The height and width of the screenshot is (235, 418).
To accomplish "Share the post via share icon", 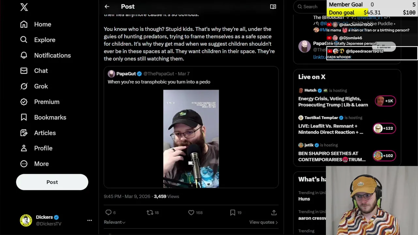I will 274,212.
